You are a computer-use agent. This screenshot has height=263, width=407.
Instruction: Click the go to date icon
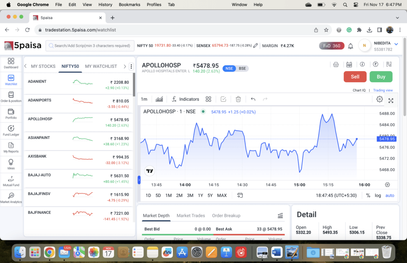click(240, 195)
